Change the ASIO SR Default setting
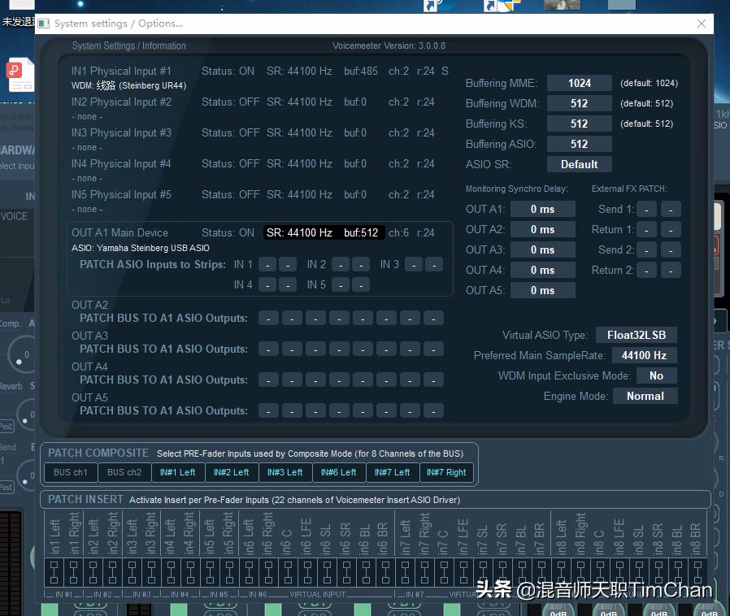Image resolution: width=730 pixels, height=616 pixels. (579, 164)
